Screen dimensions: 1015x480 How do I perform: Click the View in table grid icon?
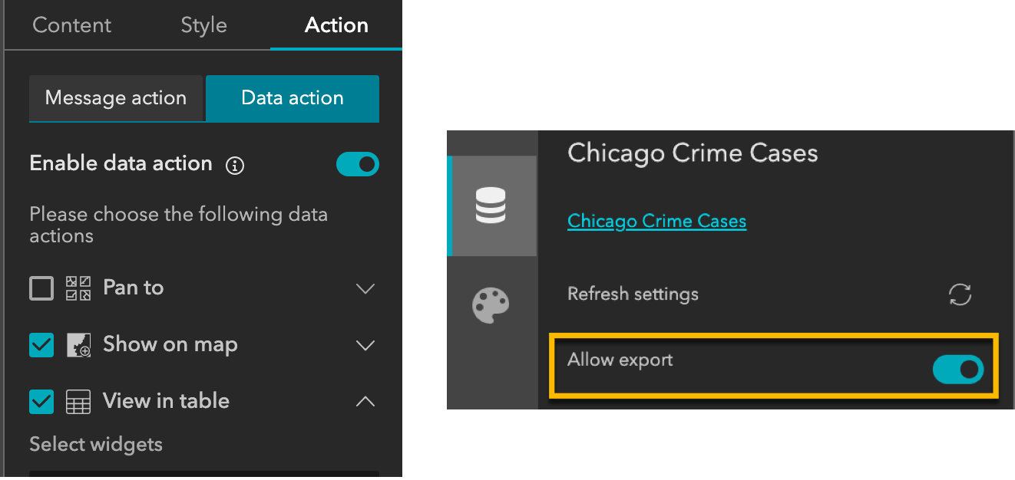tap(80, 401)
